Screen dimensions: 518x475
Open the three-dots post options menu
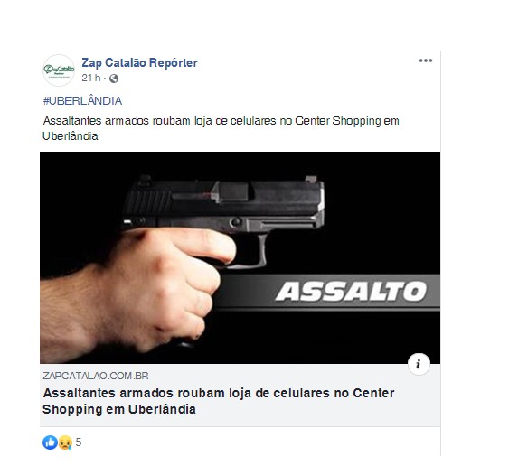(426, 61)
